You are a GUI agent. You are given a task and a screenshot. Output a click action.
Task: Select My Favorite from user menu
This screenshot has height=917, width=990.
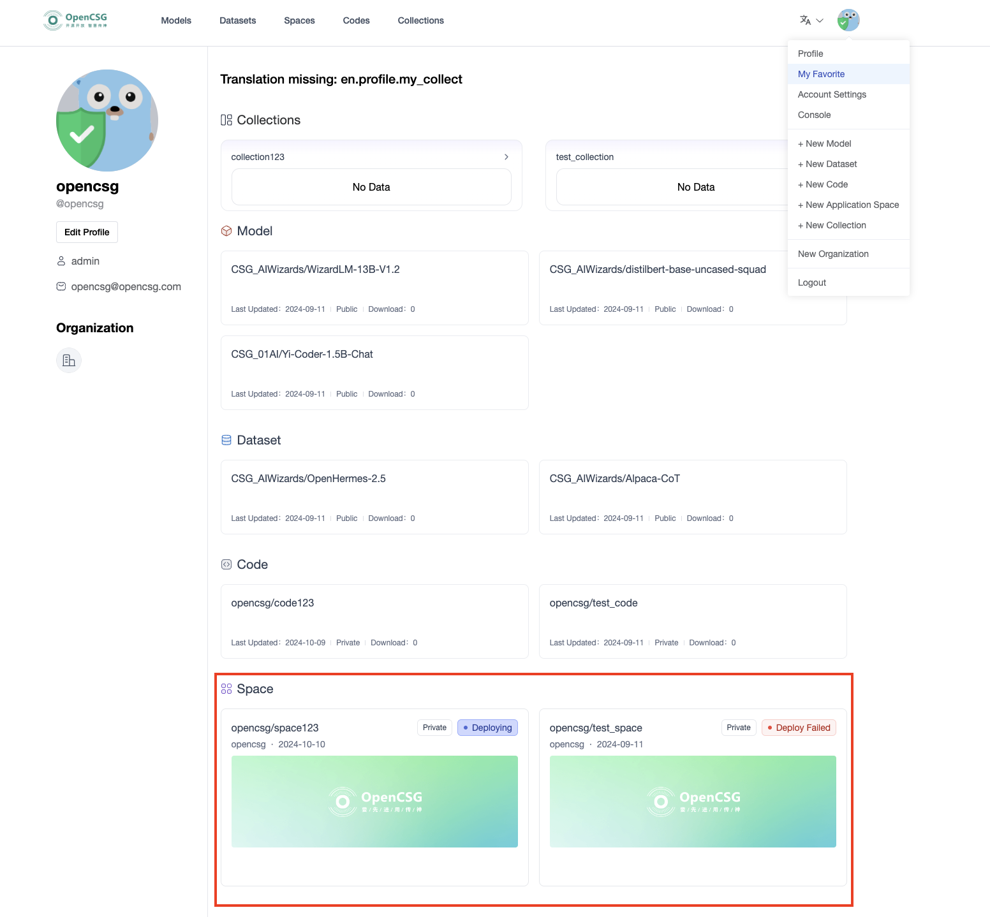[821, 74]
